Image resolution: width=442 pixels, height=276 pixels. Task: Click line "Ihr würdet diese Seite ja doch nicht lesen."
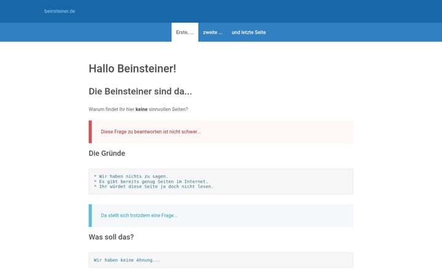coord(153,186)
